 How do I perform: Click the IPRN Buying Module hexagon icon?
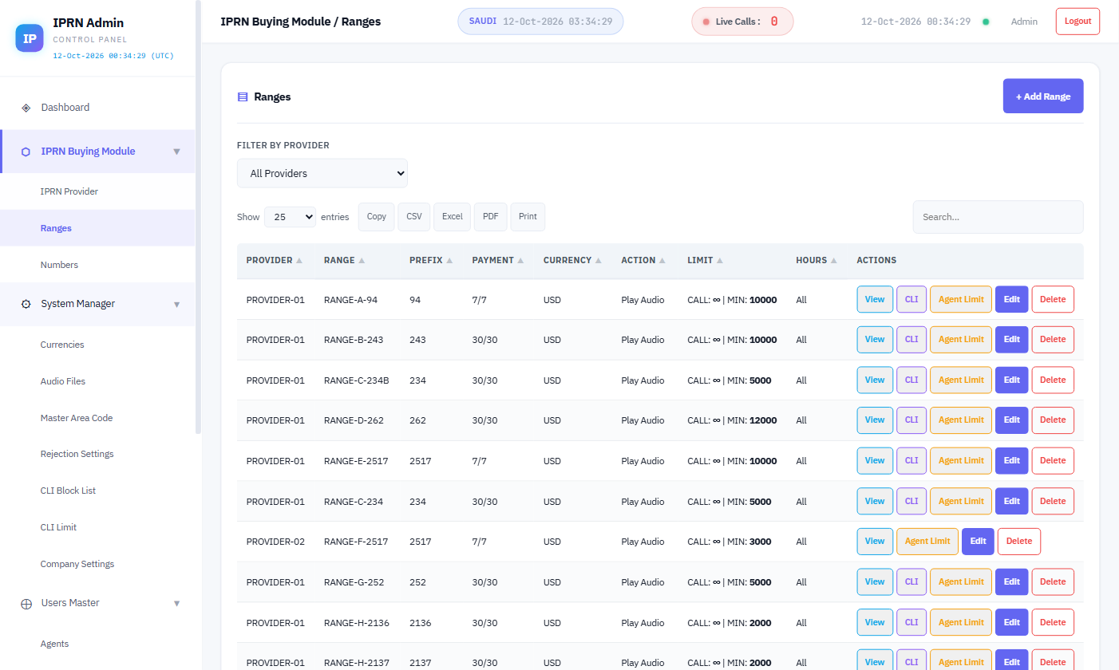point(26,152)
